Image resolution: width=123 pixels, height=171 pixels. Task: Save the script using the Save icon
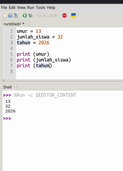15,16
